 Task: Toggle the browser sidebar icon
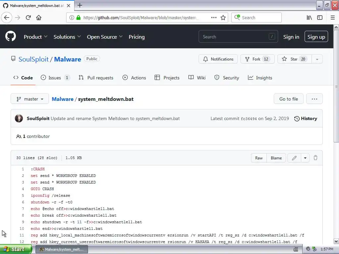[320, 18]
